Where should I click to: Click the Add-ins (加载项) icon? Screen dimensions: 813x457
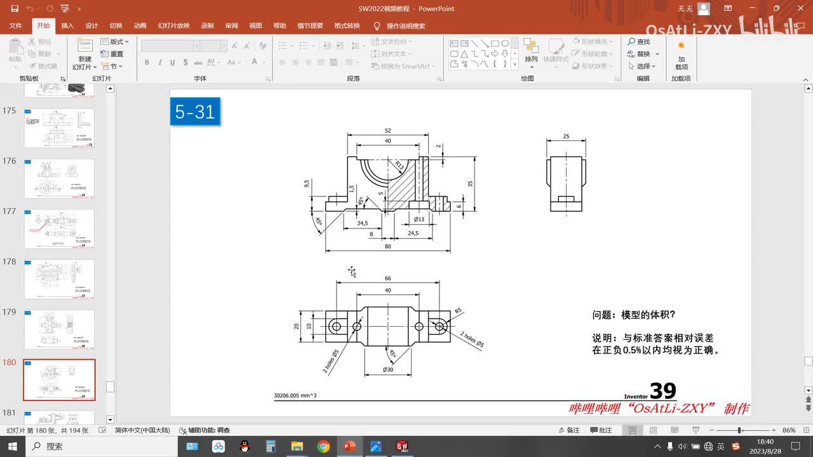coord(681,46)
